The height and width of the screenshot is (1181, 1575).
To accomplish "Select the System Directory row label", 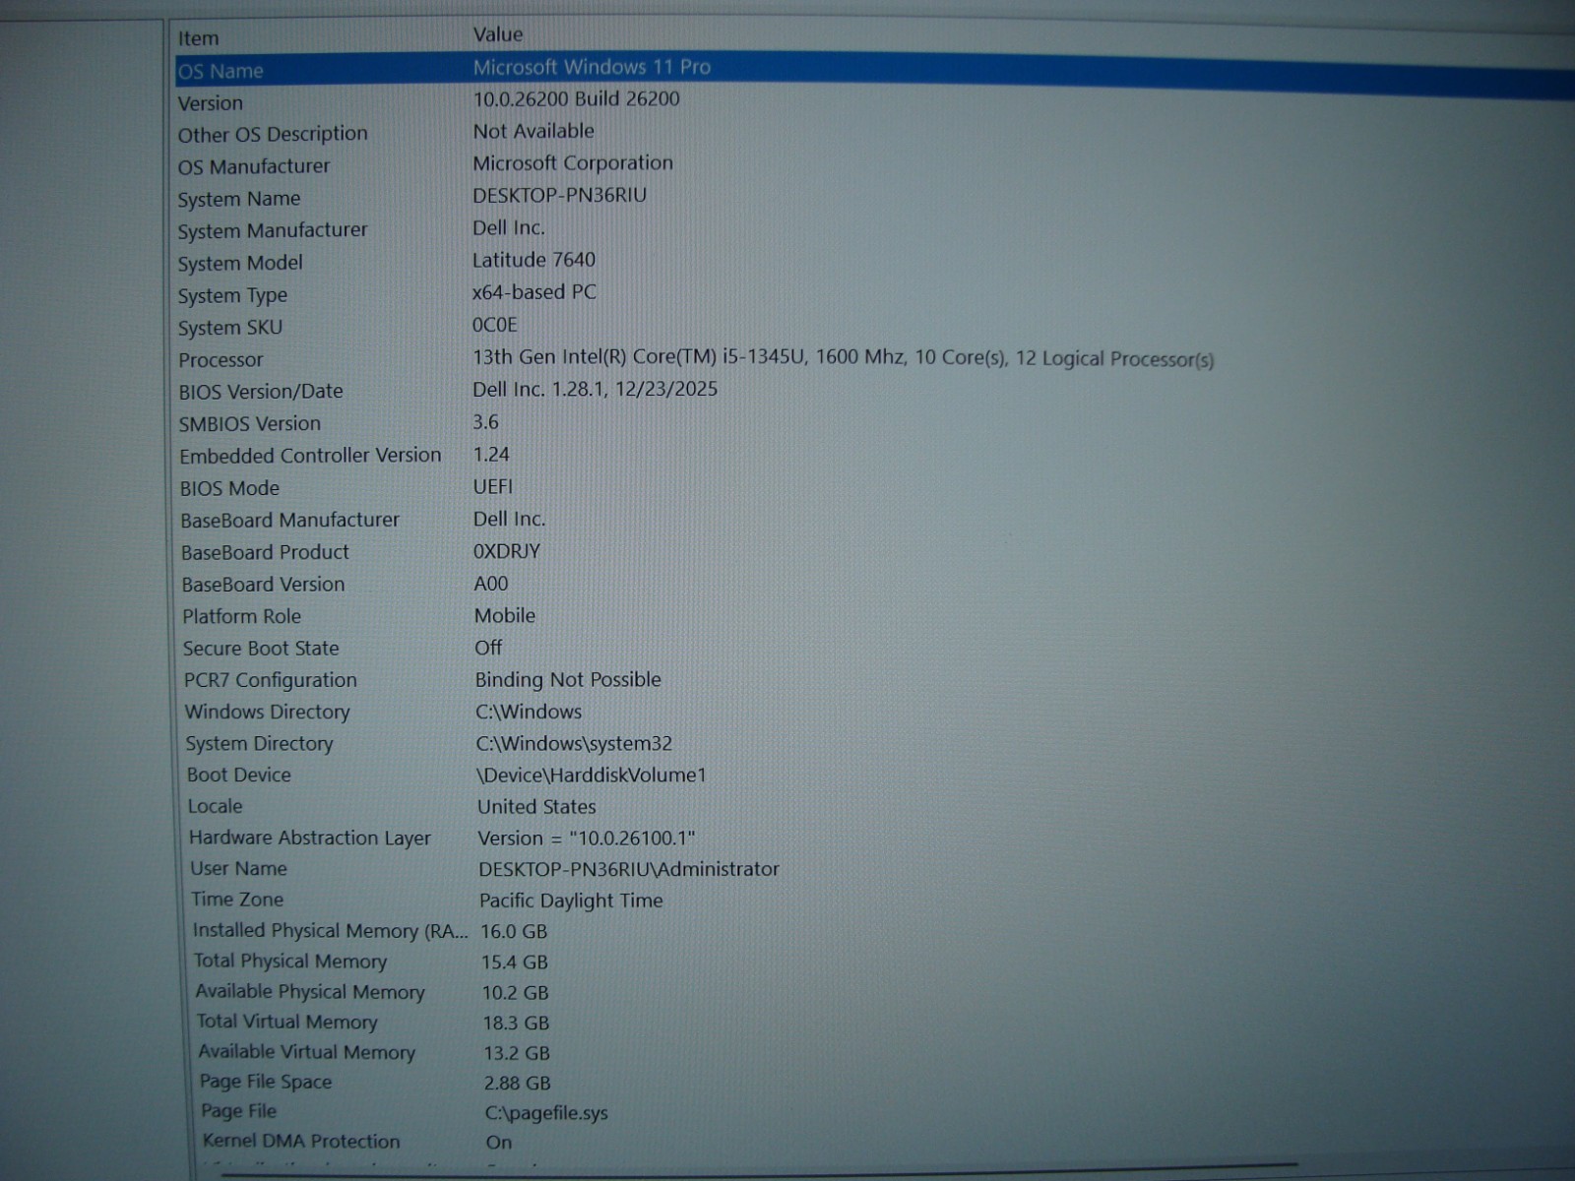I will tap(259, 744).
